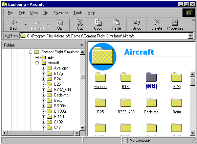Screen dimensions: 197x144
Task: Open the Tools menu
Action: (x=78, y=13)
